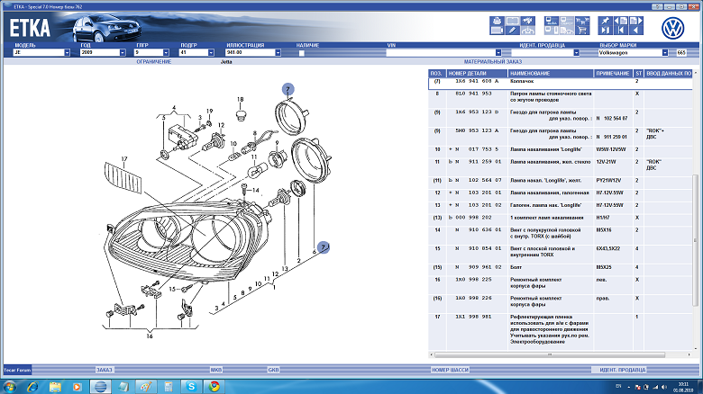This screenshot has height=394, width=703.
Task: Click the VIN input field
Action: click(x=441, y=52)
